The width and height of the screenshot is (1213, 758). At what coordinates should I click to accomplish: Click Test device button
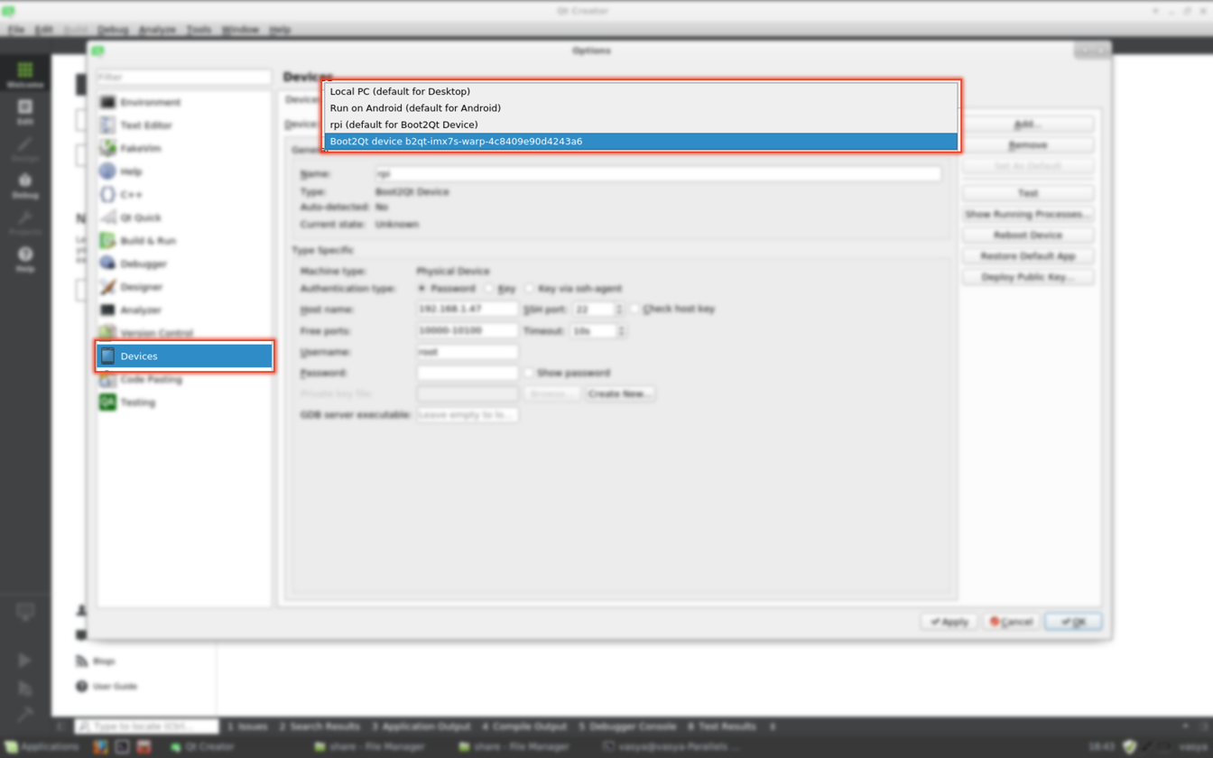click(x=1028, y=193)
